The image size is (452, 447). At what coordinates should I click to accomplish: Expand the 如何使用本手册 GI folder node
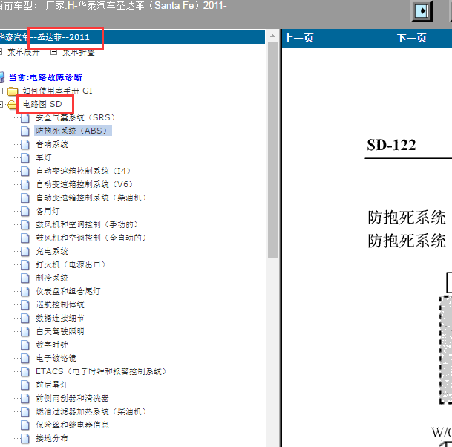(1, 91)
